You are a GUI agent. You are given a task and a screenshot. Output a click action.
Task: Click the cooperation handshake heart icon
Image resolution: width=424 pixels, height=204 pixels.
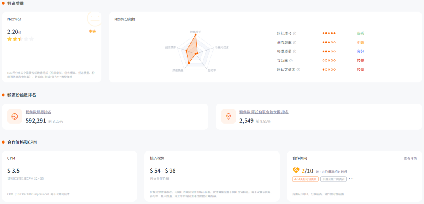(x=296, y=170)
